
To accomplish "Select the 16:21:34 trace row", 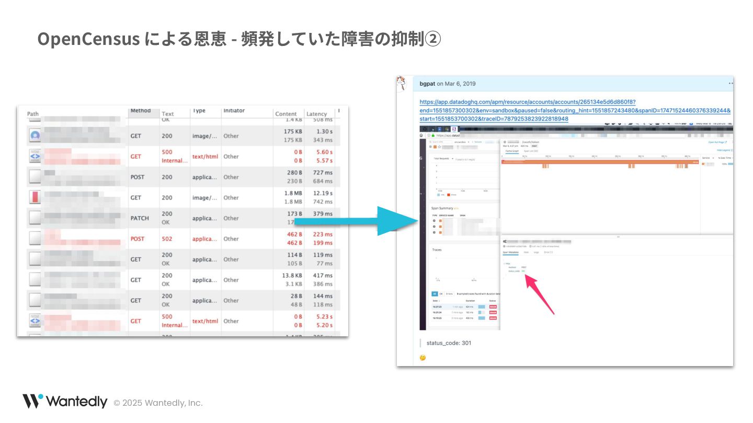I will coord(464,312).
